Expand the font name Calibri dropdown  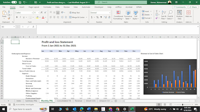[x=32, y=13]
